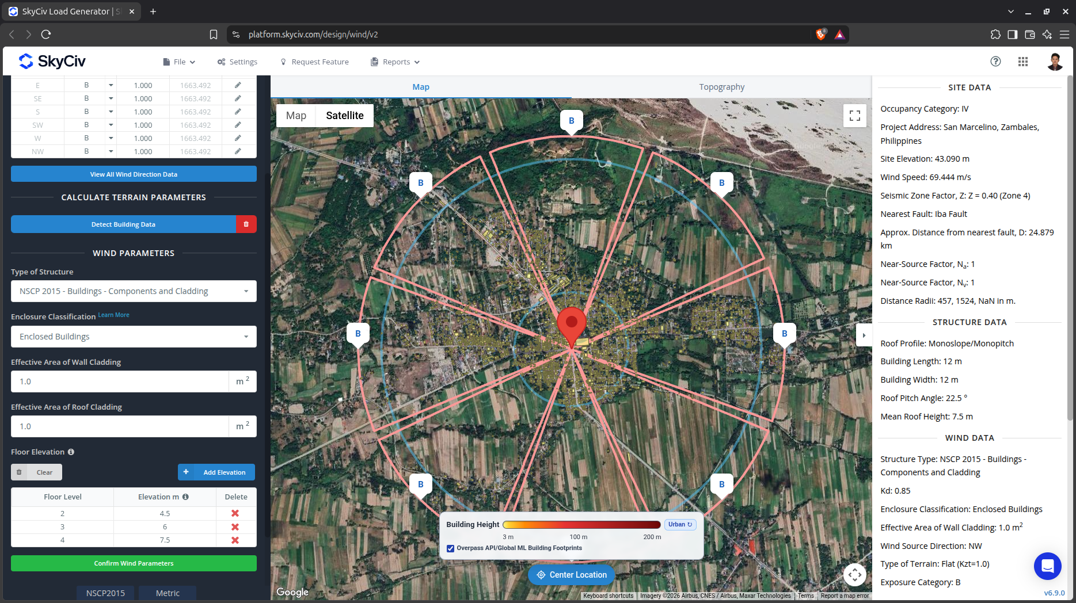The width and height of the screenshot is (1076, 603).
Task: Open the help question mark icon
Action: (995, 62)
